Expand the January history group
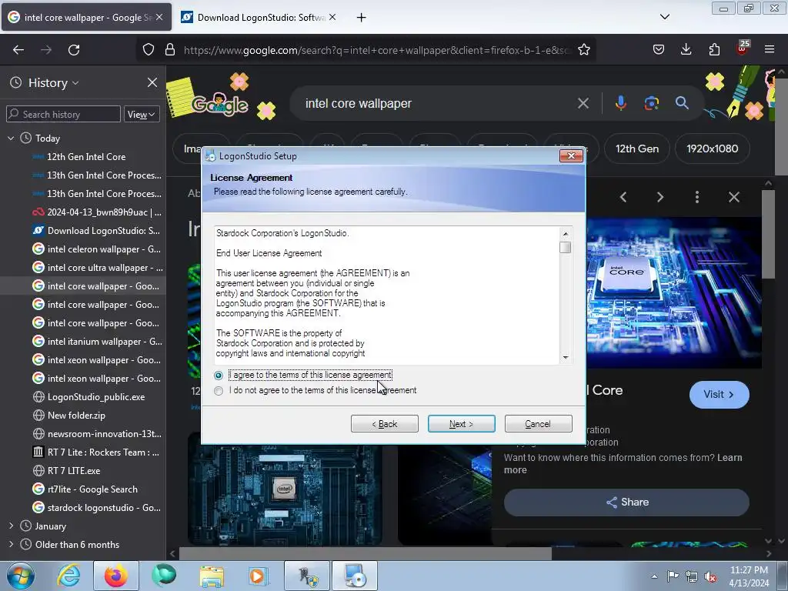This screenshot has width=788, height=591. (x=11, y=526)
